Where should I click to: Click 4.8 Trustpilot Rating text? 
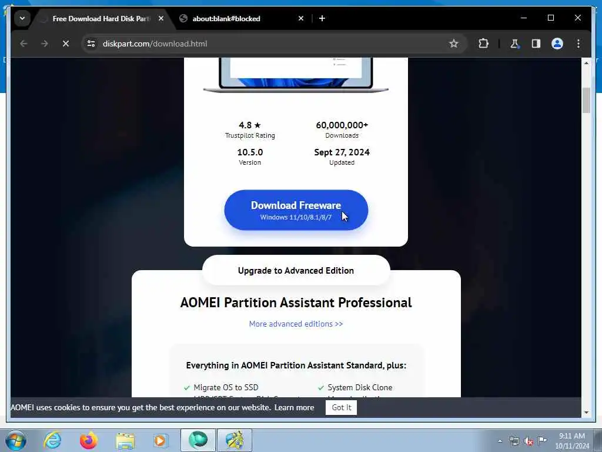click(250, 130)
